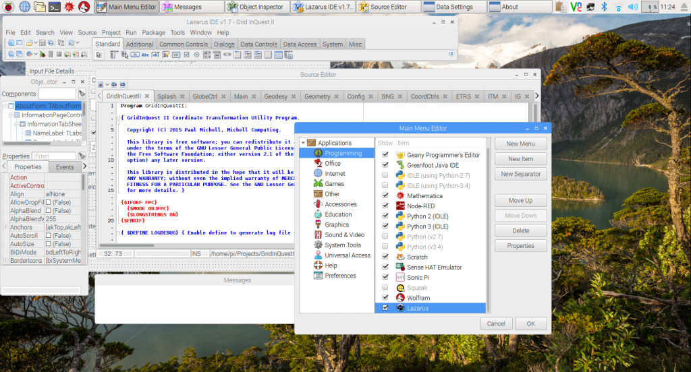691x372 pixels.
Task: Launch Mathematica from the taskbar
Action: tap(70, 7)
